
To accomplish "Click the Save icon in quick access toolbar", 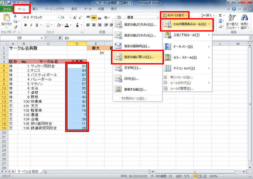I will pos(9,3).
